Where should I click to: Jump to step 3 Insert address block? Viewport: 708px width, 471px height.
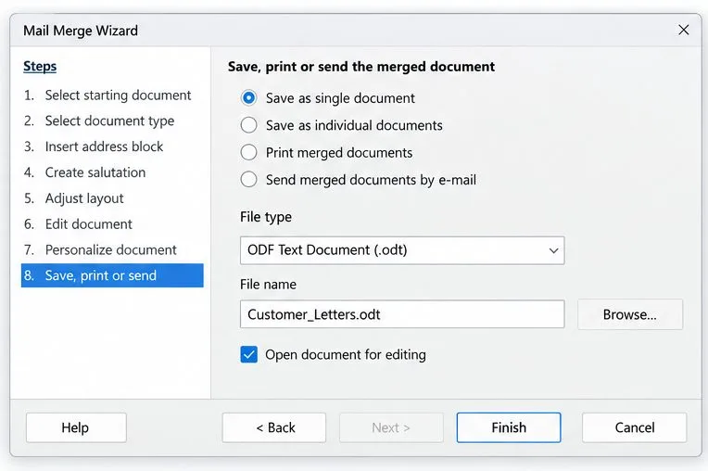[x=94, y=146]
